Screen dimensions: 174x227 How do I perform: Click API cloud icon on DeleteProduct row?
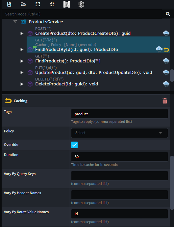[x=166, y=84]
